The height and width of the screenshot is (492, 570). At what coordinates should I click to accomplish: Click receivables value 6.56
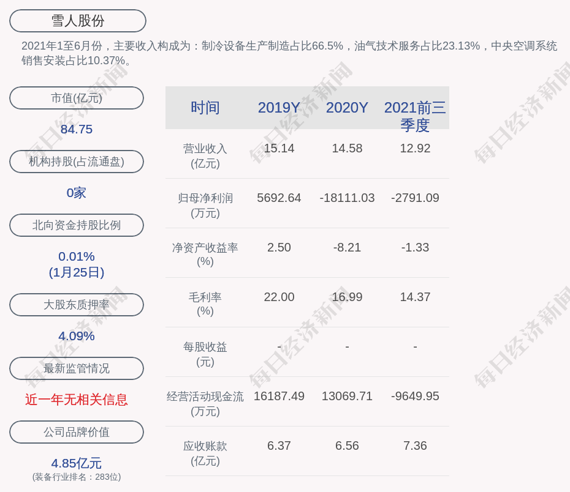pos(347,445)
